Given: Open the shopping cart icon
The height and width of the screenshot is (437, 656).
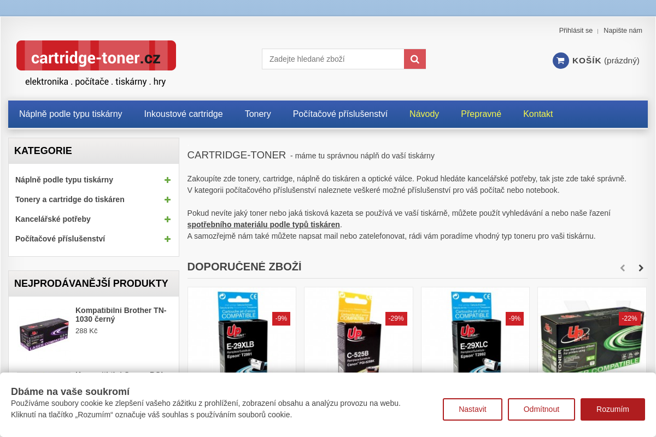Looking at the screenshot, I should pos(560,61).
